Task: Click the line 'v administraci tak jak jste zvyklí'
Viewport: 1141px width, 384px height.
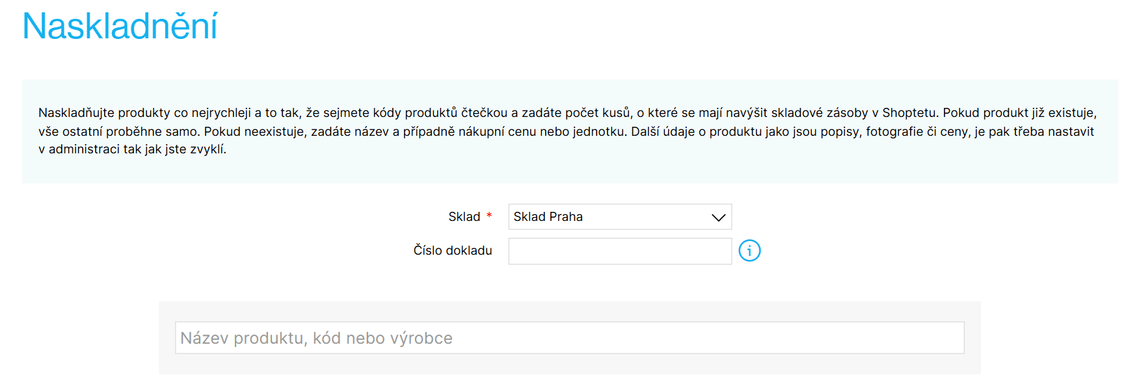Action: pos(132,149)
